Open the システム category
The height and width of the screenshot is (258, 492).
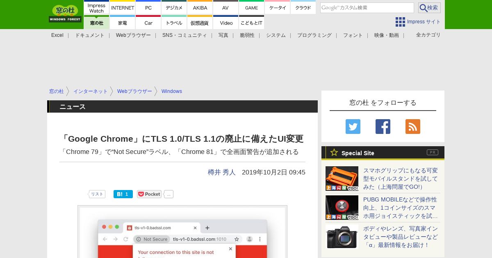coord(276,35)
